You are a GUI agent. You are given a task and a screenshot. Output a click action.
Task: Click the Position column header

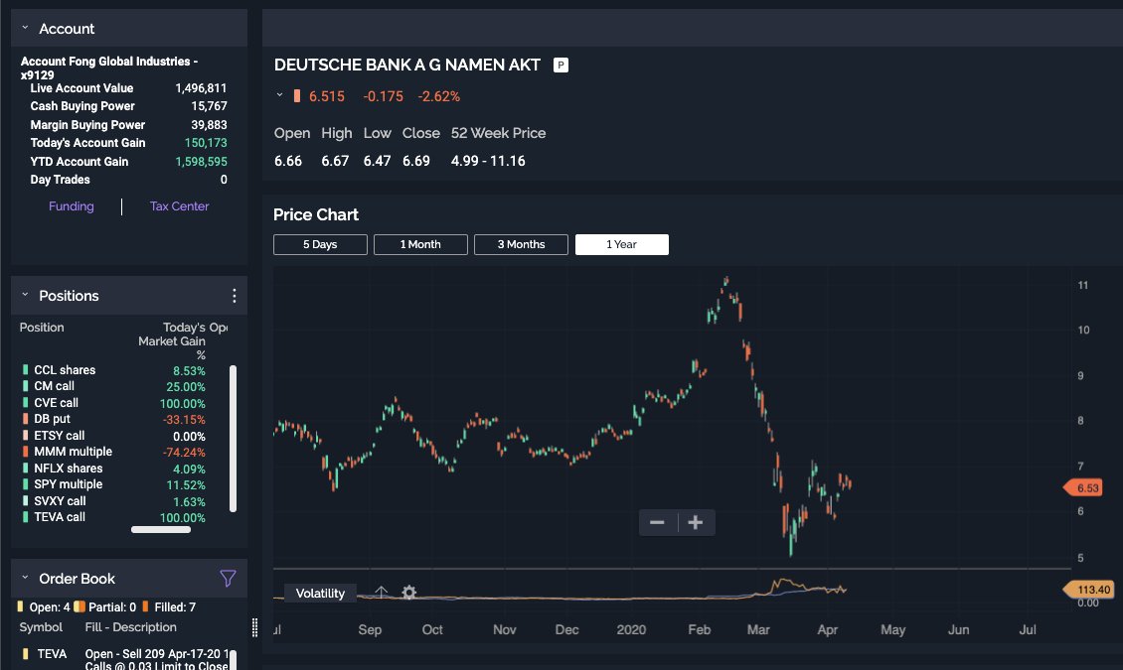pyautogui.click(x=42, y=328)
